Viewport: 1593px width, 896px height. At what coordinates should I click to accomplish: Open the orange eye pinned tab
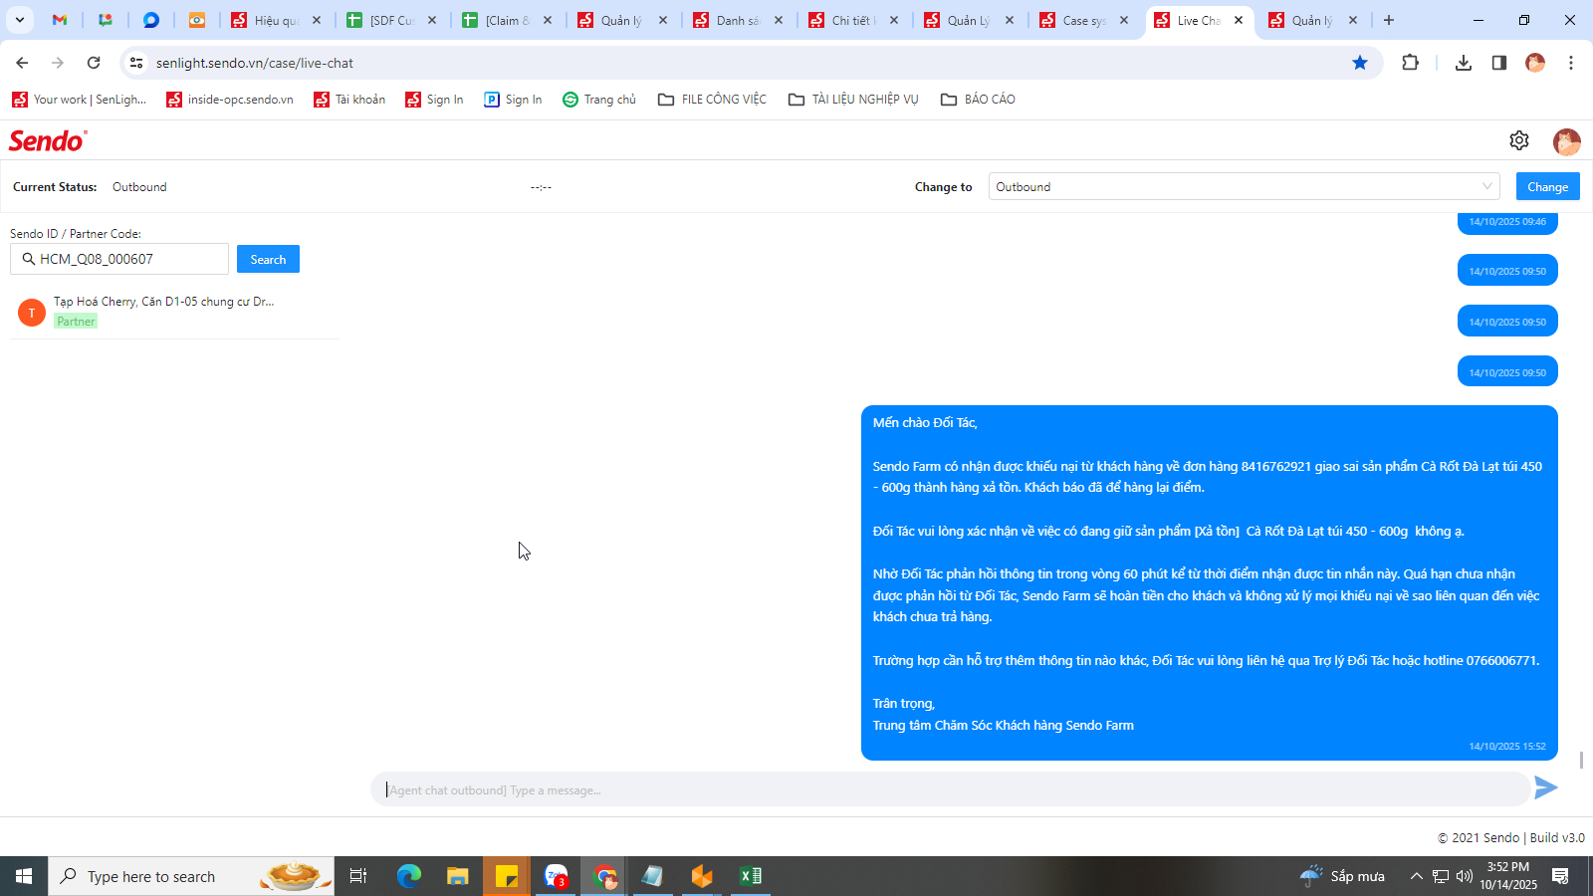[x=197, y=20]
